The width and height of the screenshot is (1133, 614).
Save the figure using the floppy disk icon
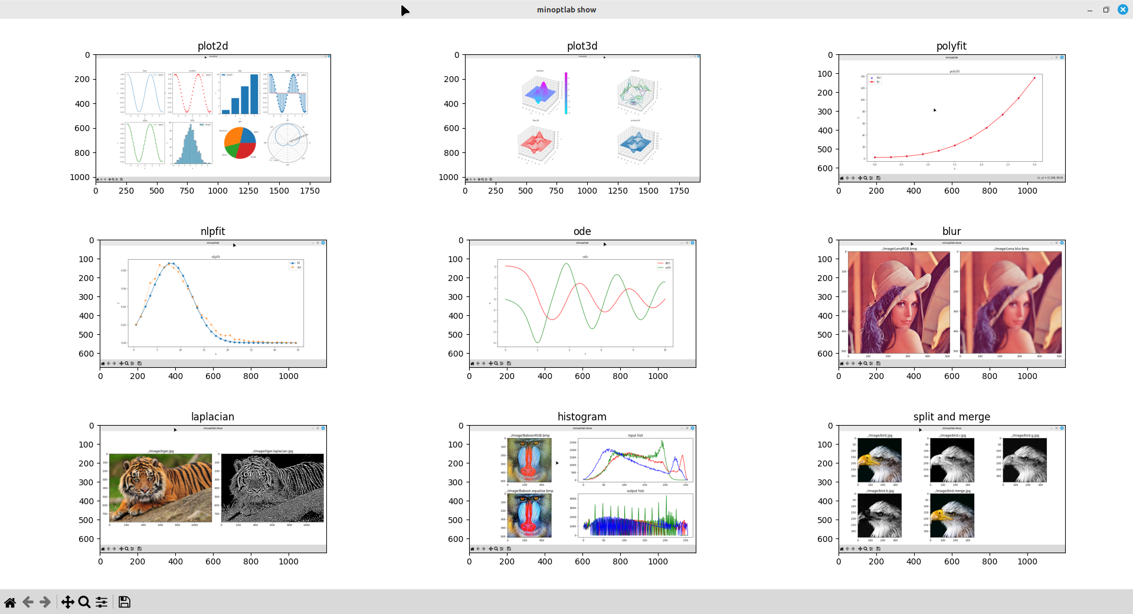click(x=124, y=602)
